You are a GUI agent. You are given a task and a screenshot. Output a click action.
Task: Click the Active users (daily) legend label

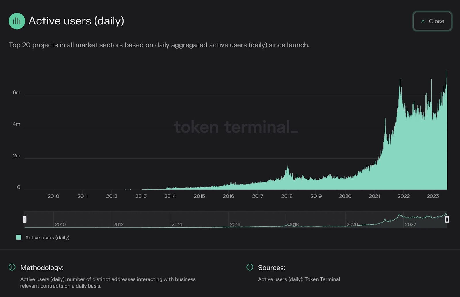(47, 237)
